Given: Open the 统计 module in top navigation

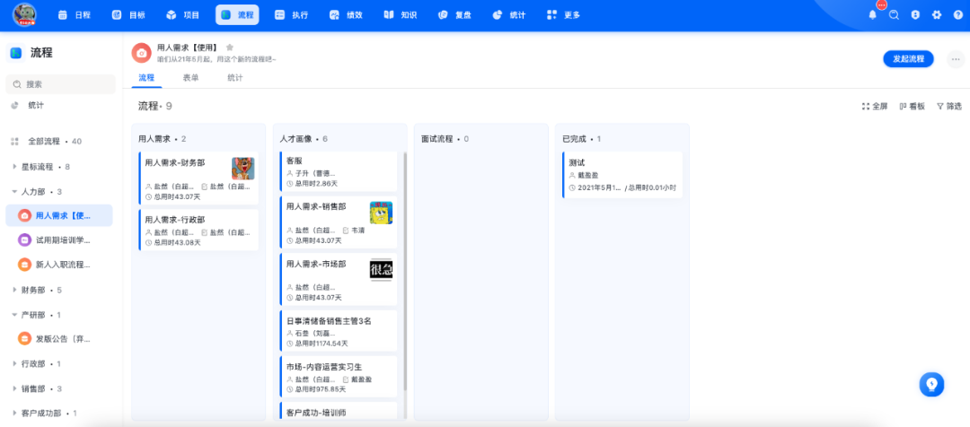Looking at the screenshot, I should click(x=509, y=15).
